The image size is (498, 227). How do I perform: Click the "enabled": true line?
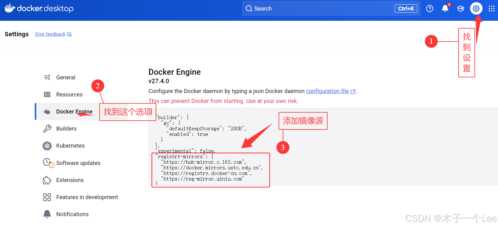[x=187, y=134]
